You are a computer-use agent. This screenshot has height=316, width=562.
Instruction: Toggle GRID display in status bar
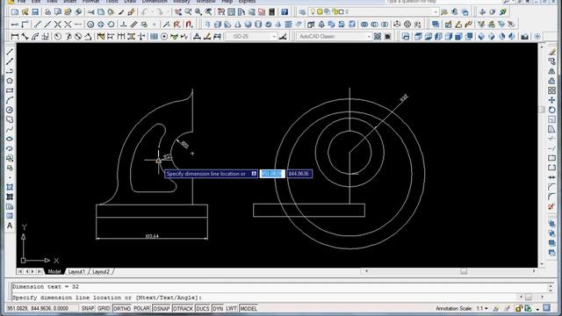pos(104,308)
